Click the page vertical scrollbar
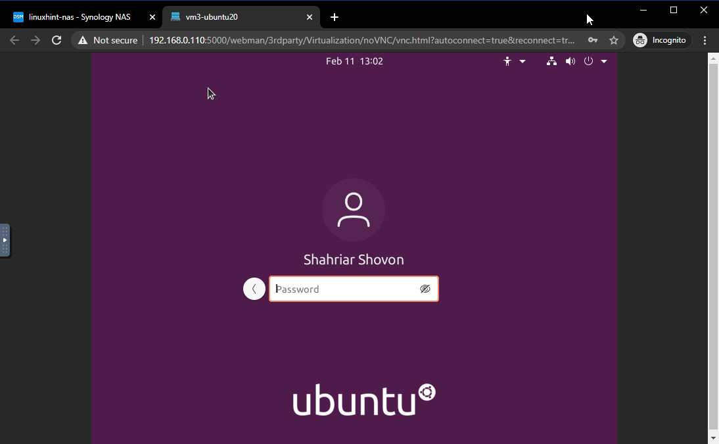Image resolution: width=719 pixels, height=444 pixels. click(x=713, y=245)
